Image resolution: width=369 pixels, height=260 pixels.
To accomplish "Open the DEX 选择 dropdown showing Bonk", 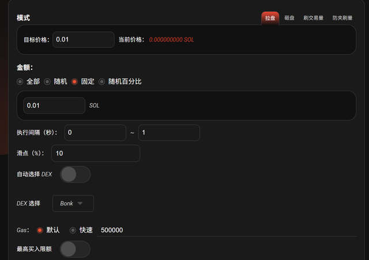I will click(73, 204).
